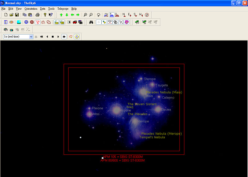Click the Print icon in toolbar
The height and width of the screenshot is (177, 248).
click(x=38, y=15)
